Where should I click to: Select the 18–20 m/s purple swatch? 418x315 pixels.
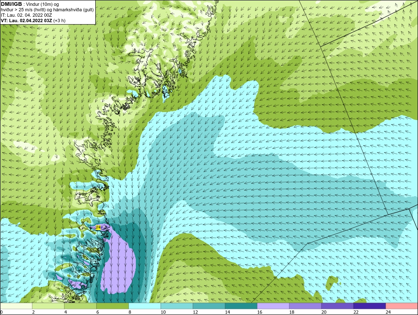305,306
